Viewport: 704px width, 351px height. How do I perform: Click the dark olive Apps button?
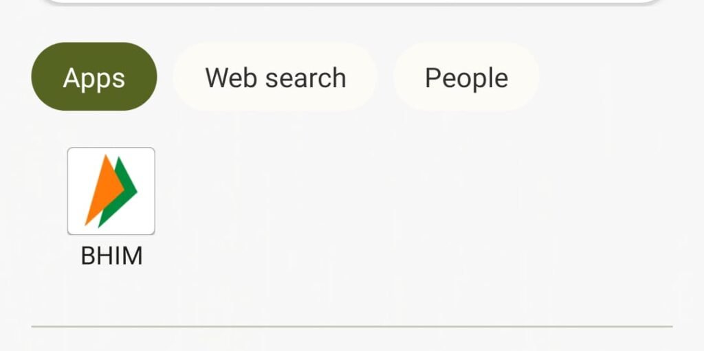pyautogui.click(x=93, y=77)
